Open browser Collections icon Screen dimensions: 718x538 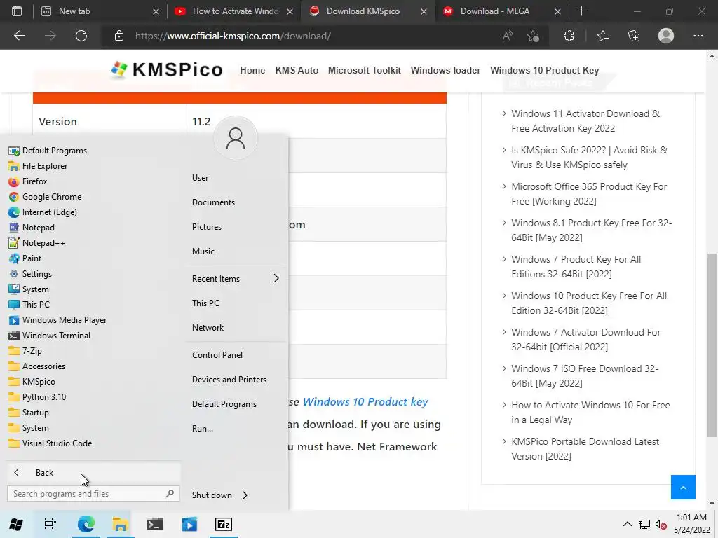point(634,36)
